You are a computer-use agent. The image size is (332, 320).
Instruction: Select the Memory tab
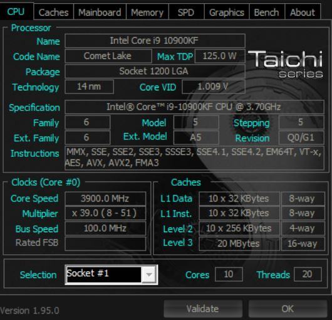[147, 12]
